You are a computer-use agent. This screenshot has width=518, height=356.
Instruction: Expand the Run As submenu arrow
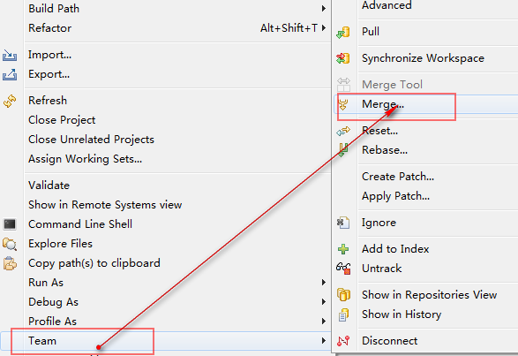click(x=324, y=282)
